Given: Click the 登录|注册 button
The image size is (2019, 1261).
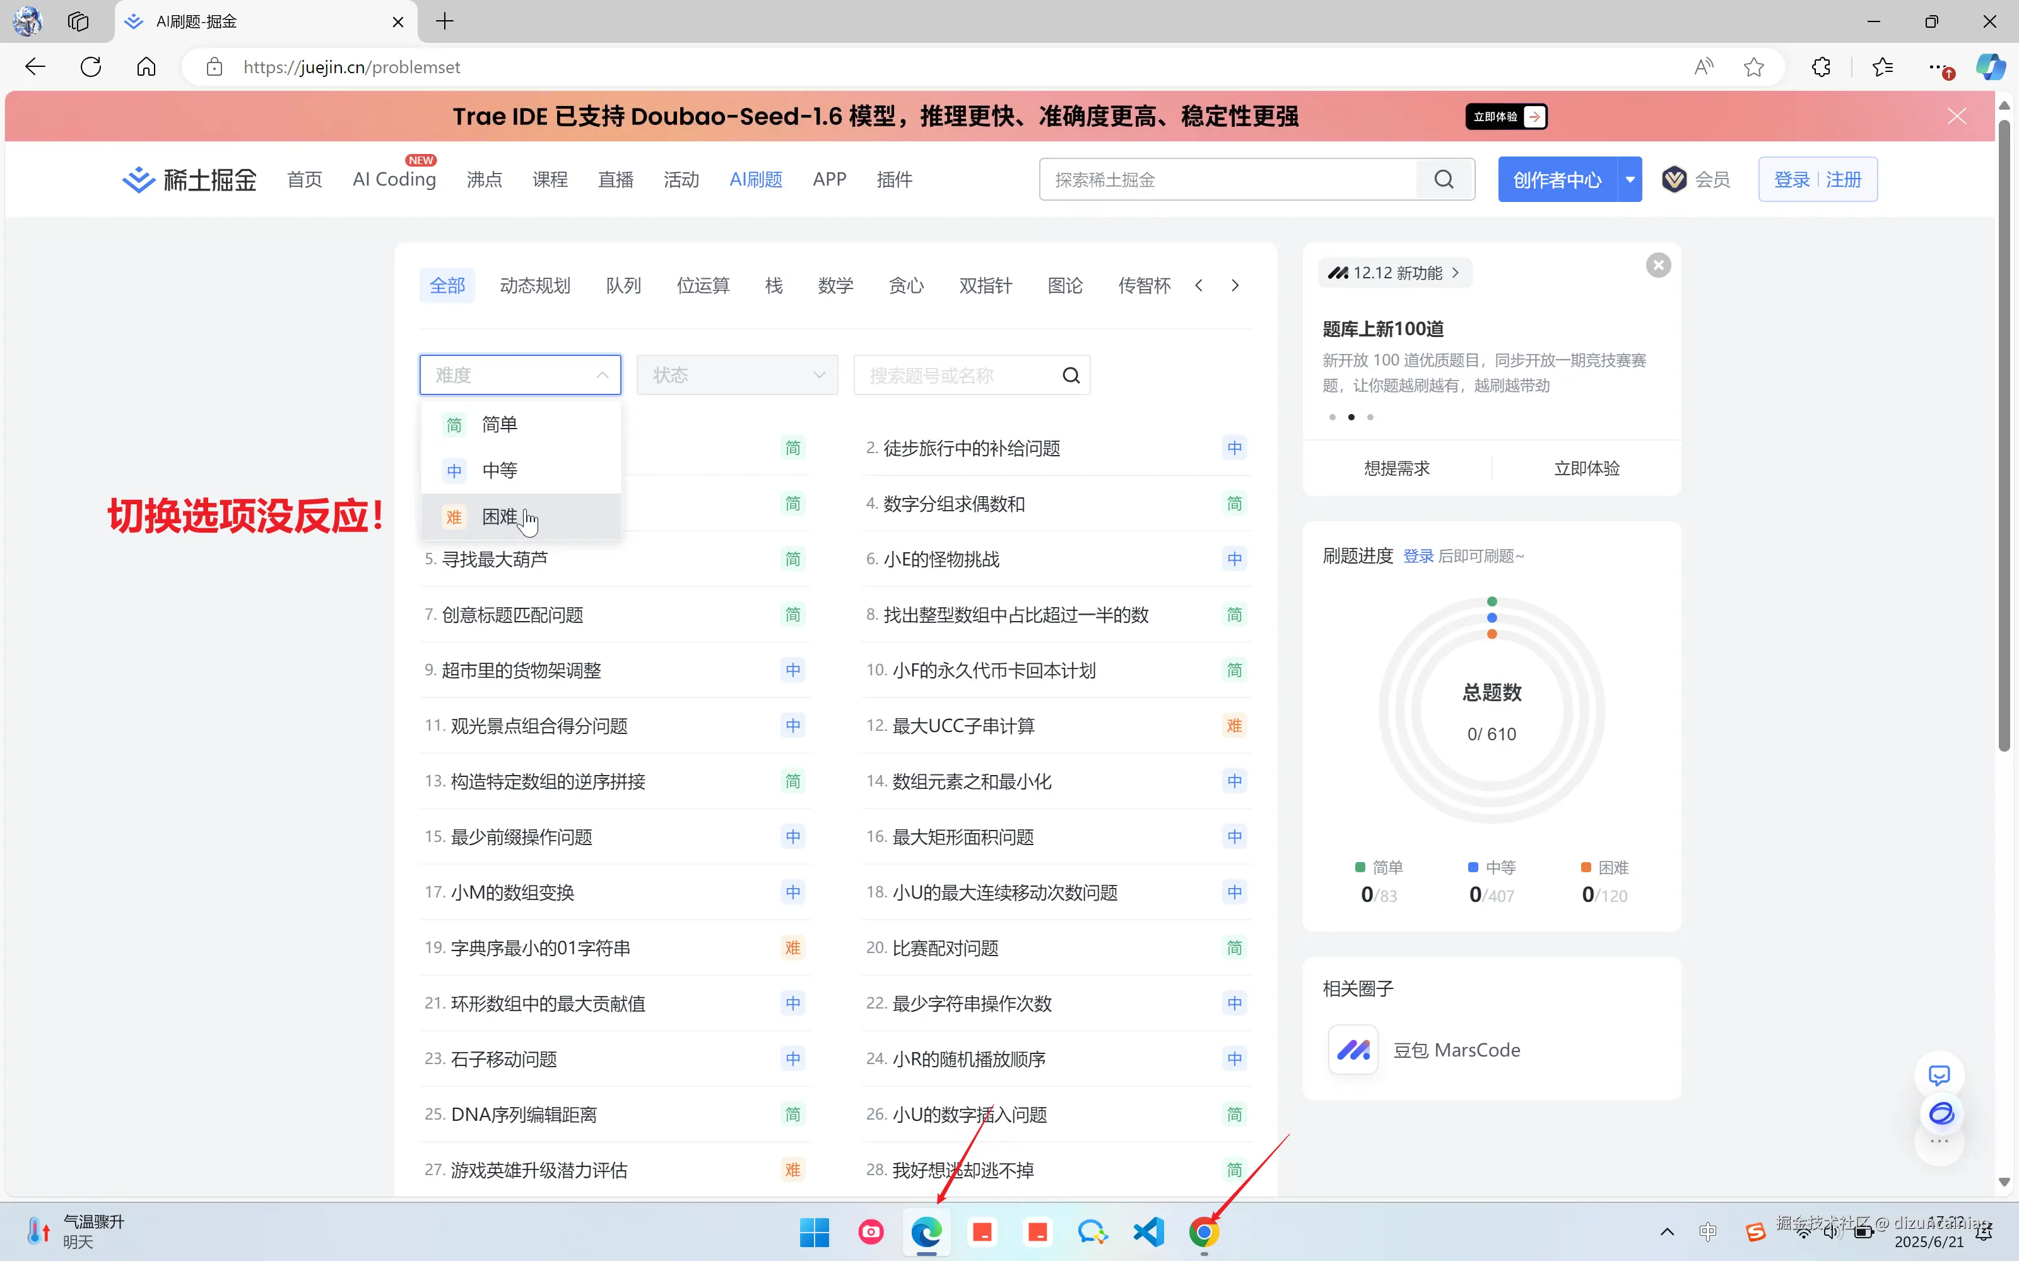Looking at the screenshot, I should pyautogui.click(x=1817, y=179).
